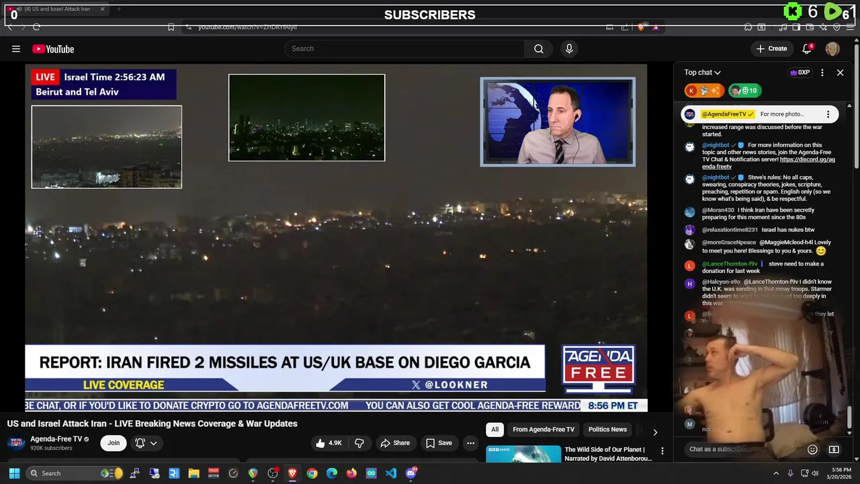Open the notifications bell in the header
The width and height of the screenshot is (860, 484).
pos(808,48)
